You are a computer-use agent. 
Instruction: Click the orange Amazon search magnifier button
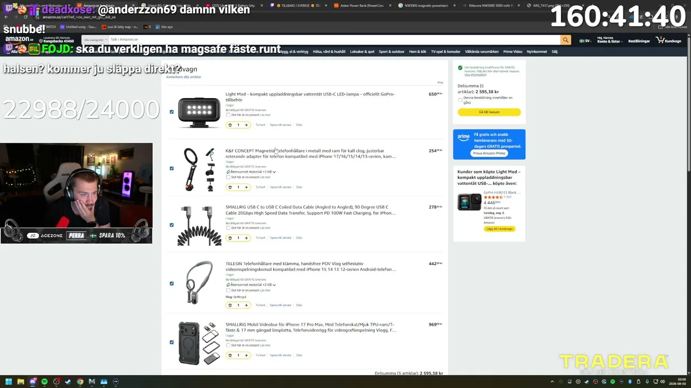coord(565,40)
